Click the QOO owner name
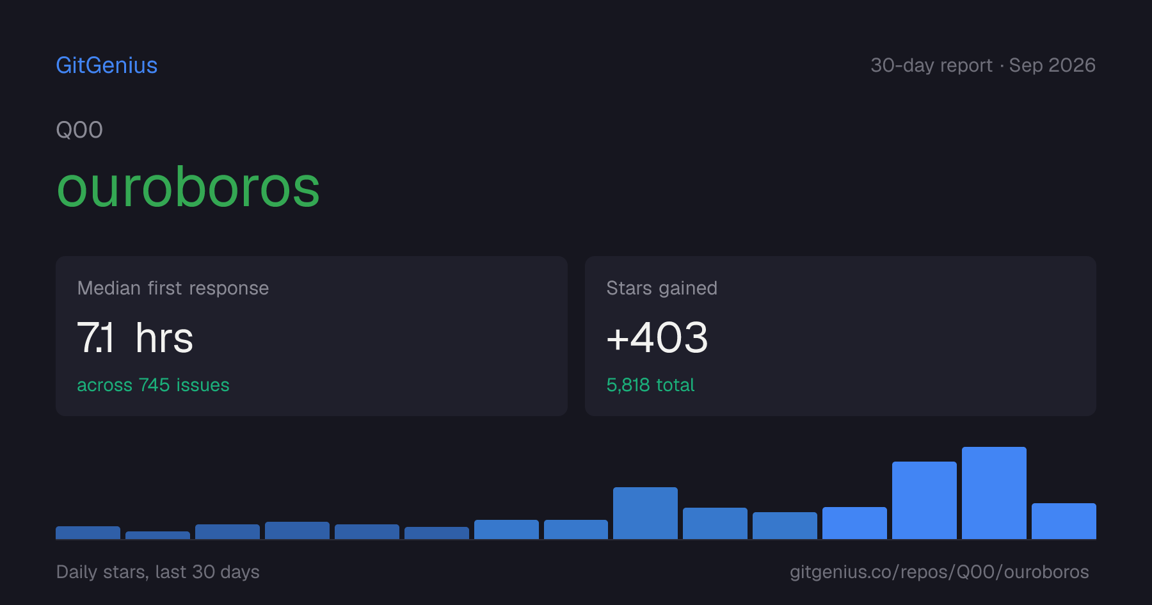Image resolution: width=1152 pixels, height=605 pixels. [x=79, y=130]
